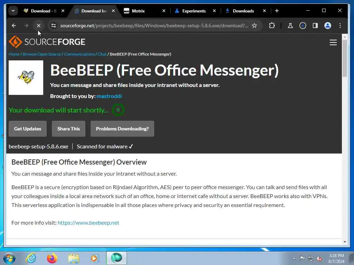The image size is (354, 265).
Task: Click the download countdown circle
Action: click(x=118, y=110)
